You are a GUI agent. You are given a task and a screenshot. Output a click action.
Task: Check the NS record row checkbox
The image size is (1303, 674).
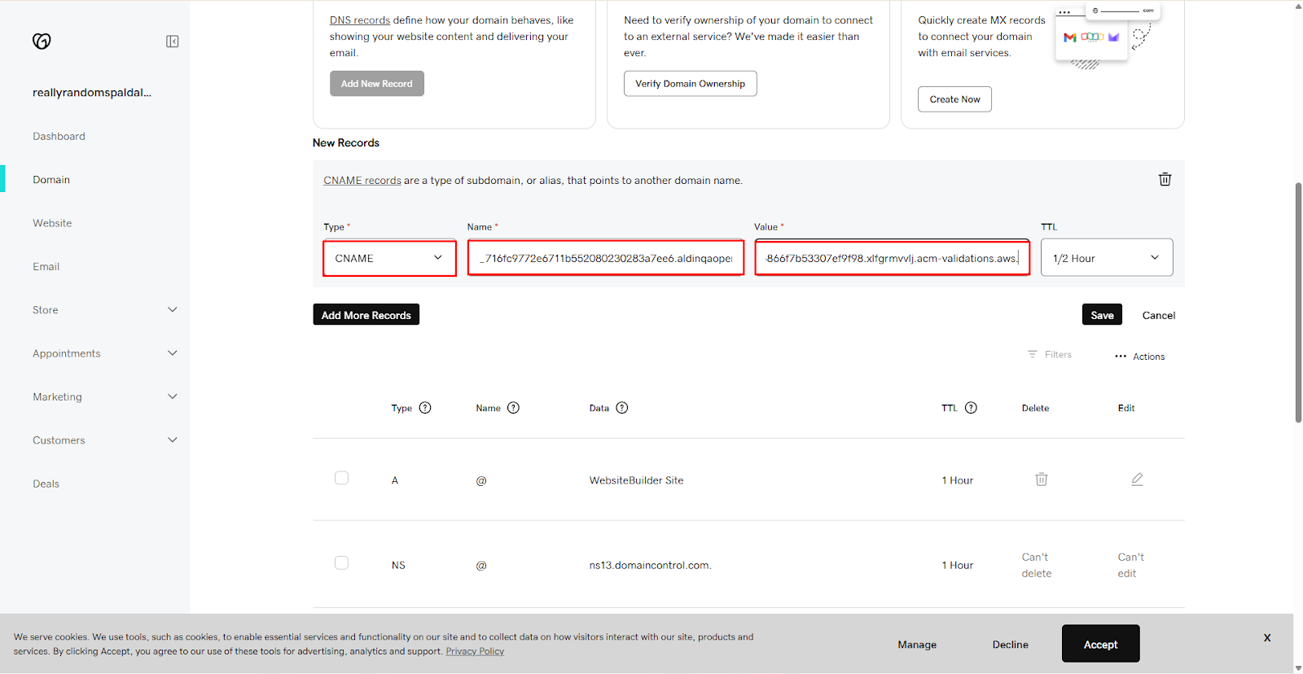click(341, 563)
